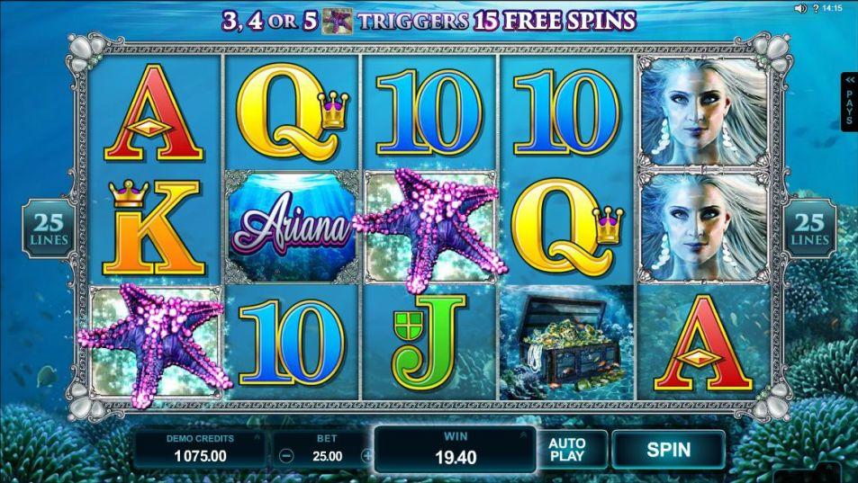858x483 pixels.
Task: Increase bet with the plus button
Action: pos(367,456)
